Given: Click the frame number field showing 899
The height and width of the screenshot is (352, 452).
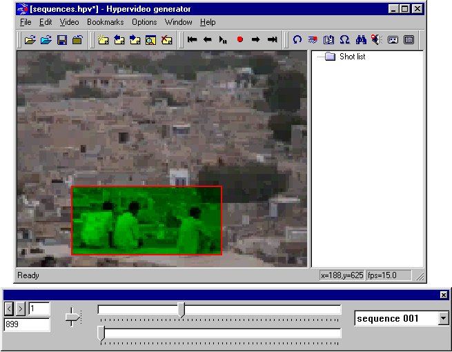Looking at the screenshot, I should click(x=26, y=324).
